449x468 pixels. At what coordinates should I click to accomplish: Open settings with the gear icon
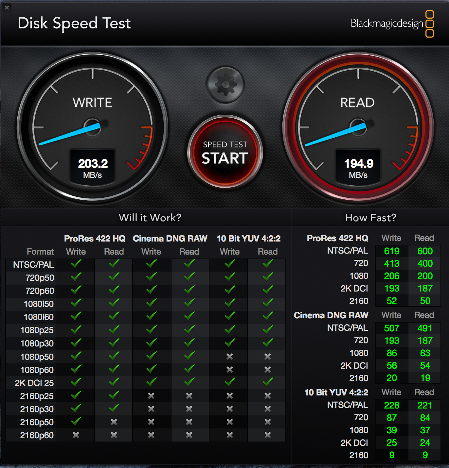point(225,85)
